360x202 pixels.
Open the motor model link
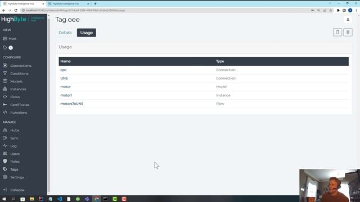(65, 87)
